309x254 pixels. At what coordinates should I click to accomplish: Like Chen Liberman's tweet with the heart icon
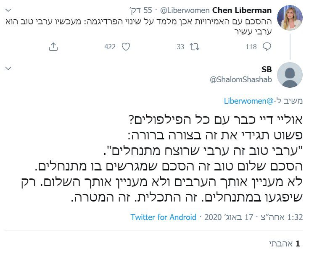[x=126, y=47]
